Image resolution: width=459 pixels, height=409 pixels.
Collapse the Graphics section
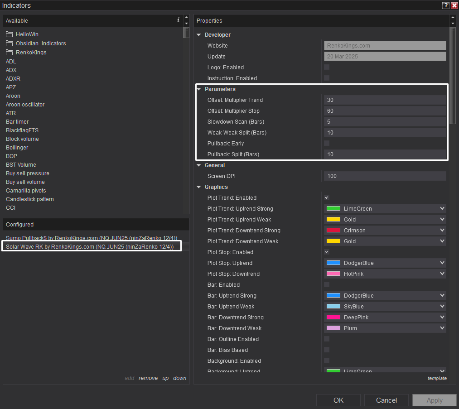(199, 187)
